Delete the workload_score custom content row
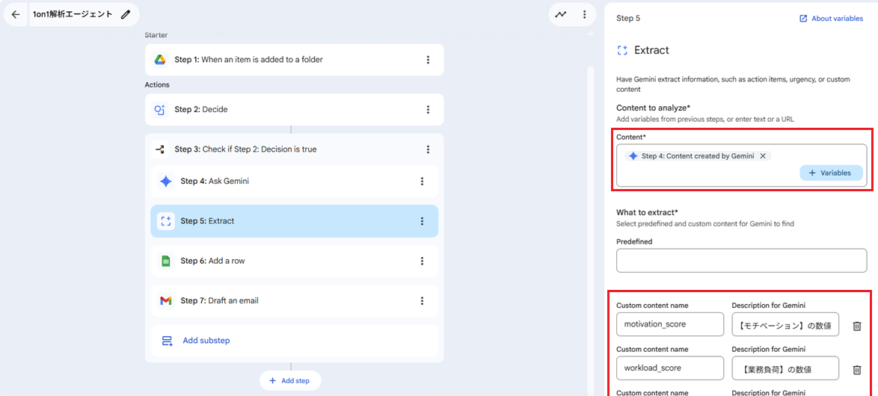 coord(857,369)
